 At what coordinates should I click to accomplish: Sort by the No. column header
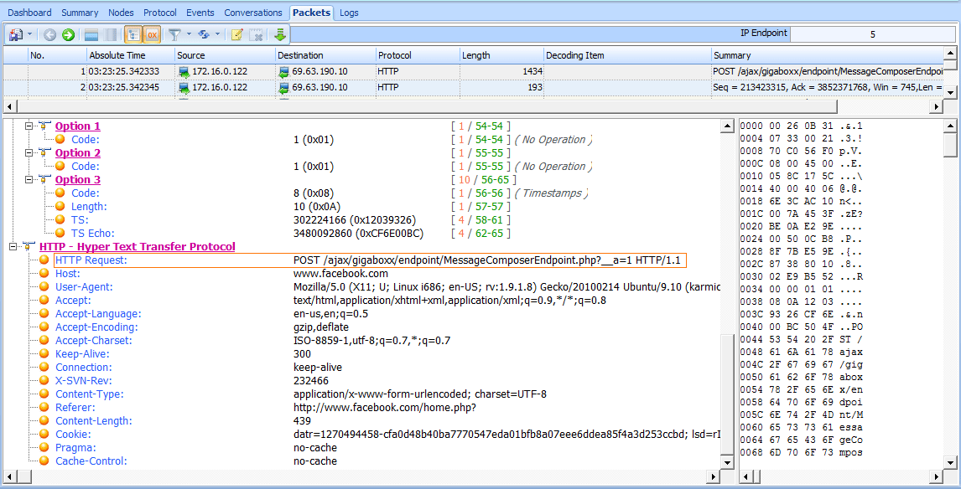click(x=56, y=56)
